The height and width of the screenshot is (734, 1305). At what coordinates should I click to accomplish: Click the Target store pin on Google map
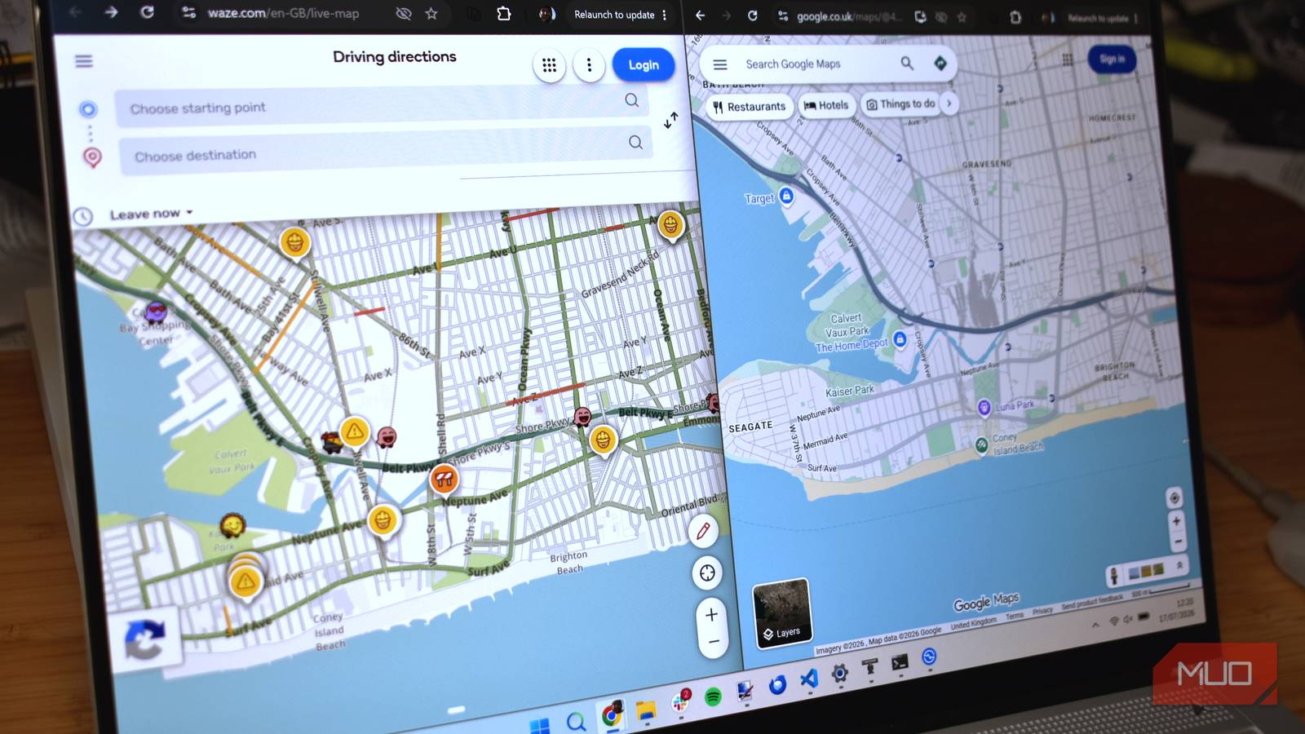[785, 196]
